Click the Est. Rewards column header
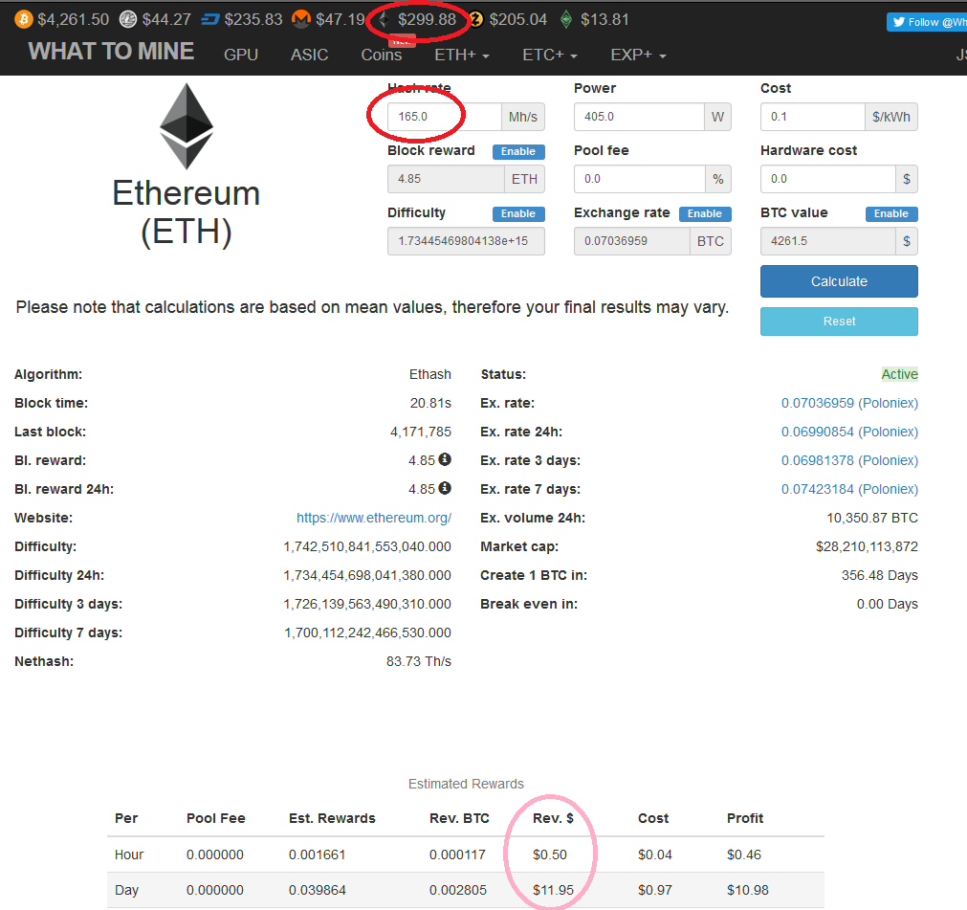 point(332,818)
